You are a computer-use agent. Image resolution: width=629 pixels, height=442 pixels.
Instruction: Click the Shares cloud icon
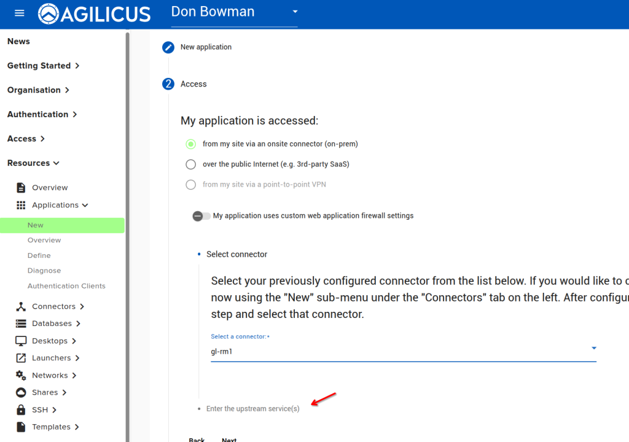point(21,392)
